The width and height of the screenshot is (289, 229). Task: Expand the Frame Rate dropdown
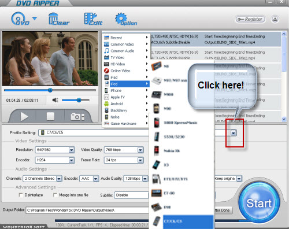pos(140,160)
